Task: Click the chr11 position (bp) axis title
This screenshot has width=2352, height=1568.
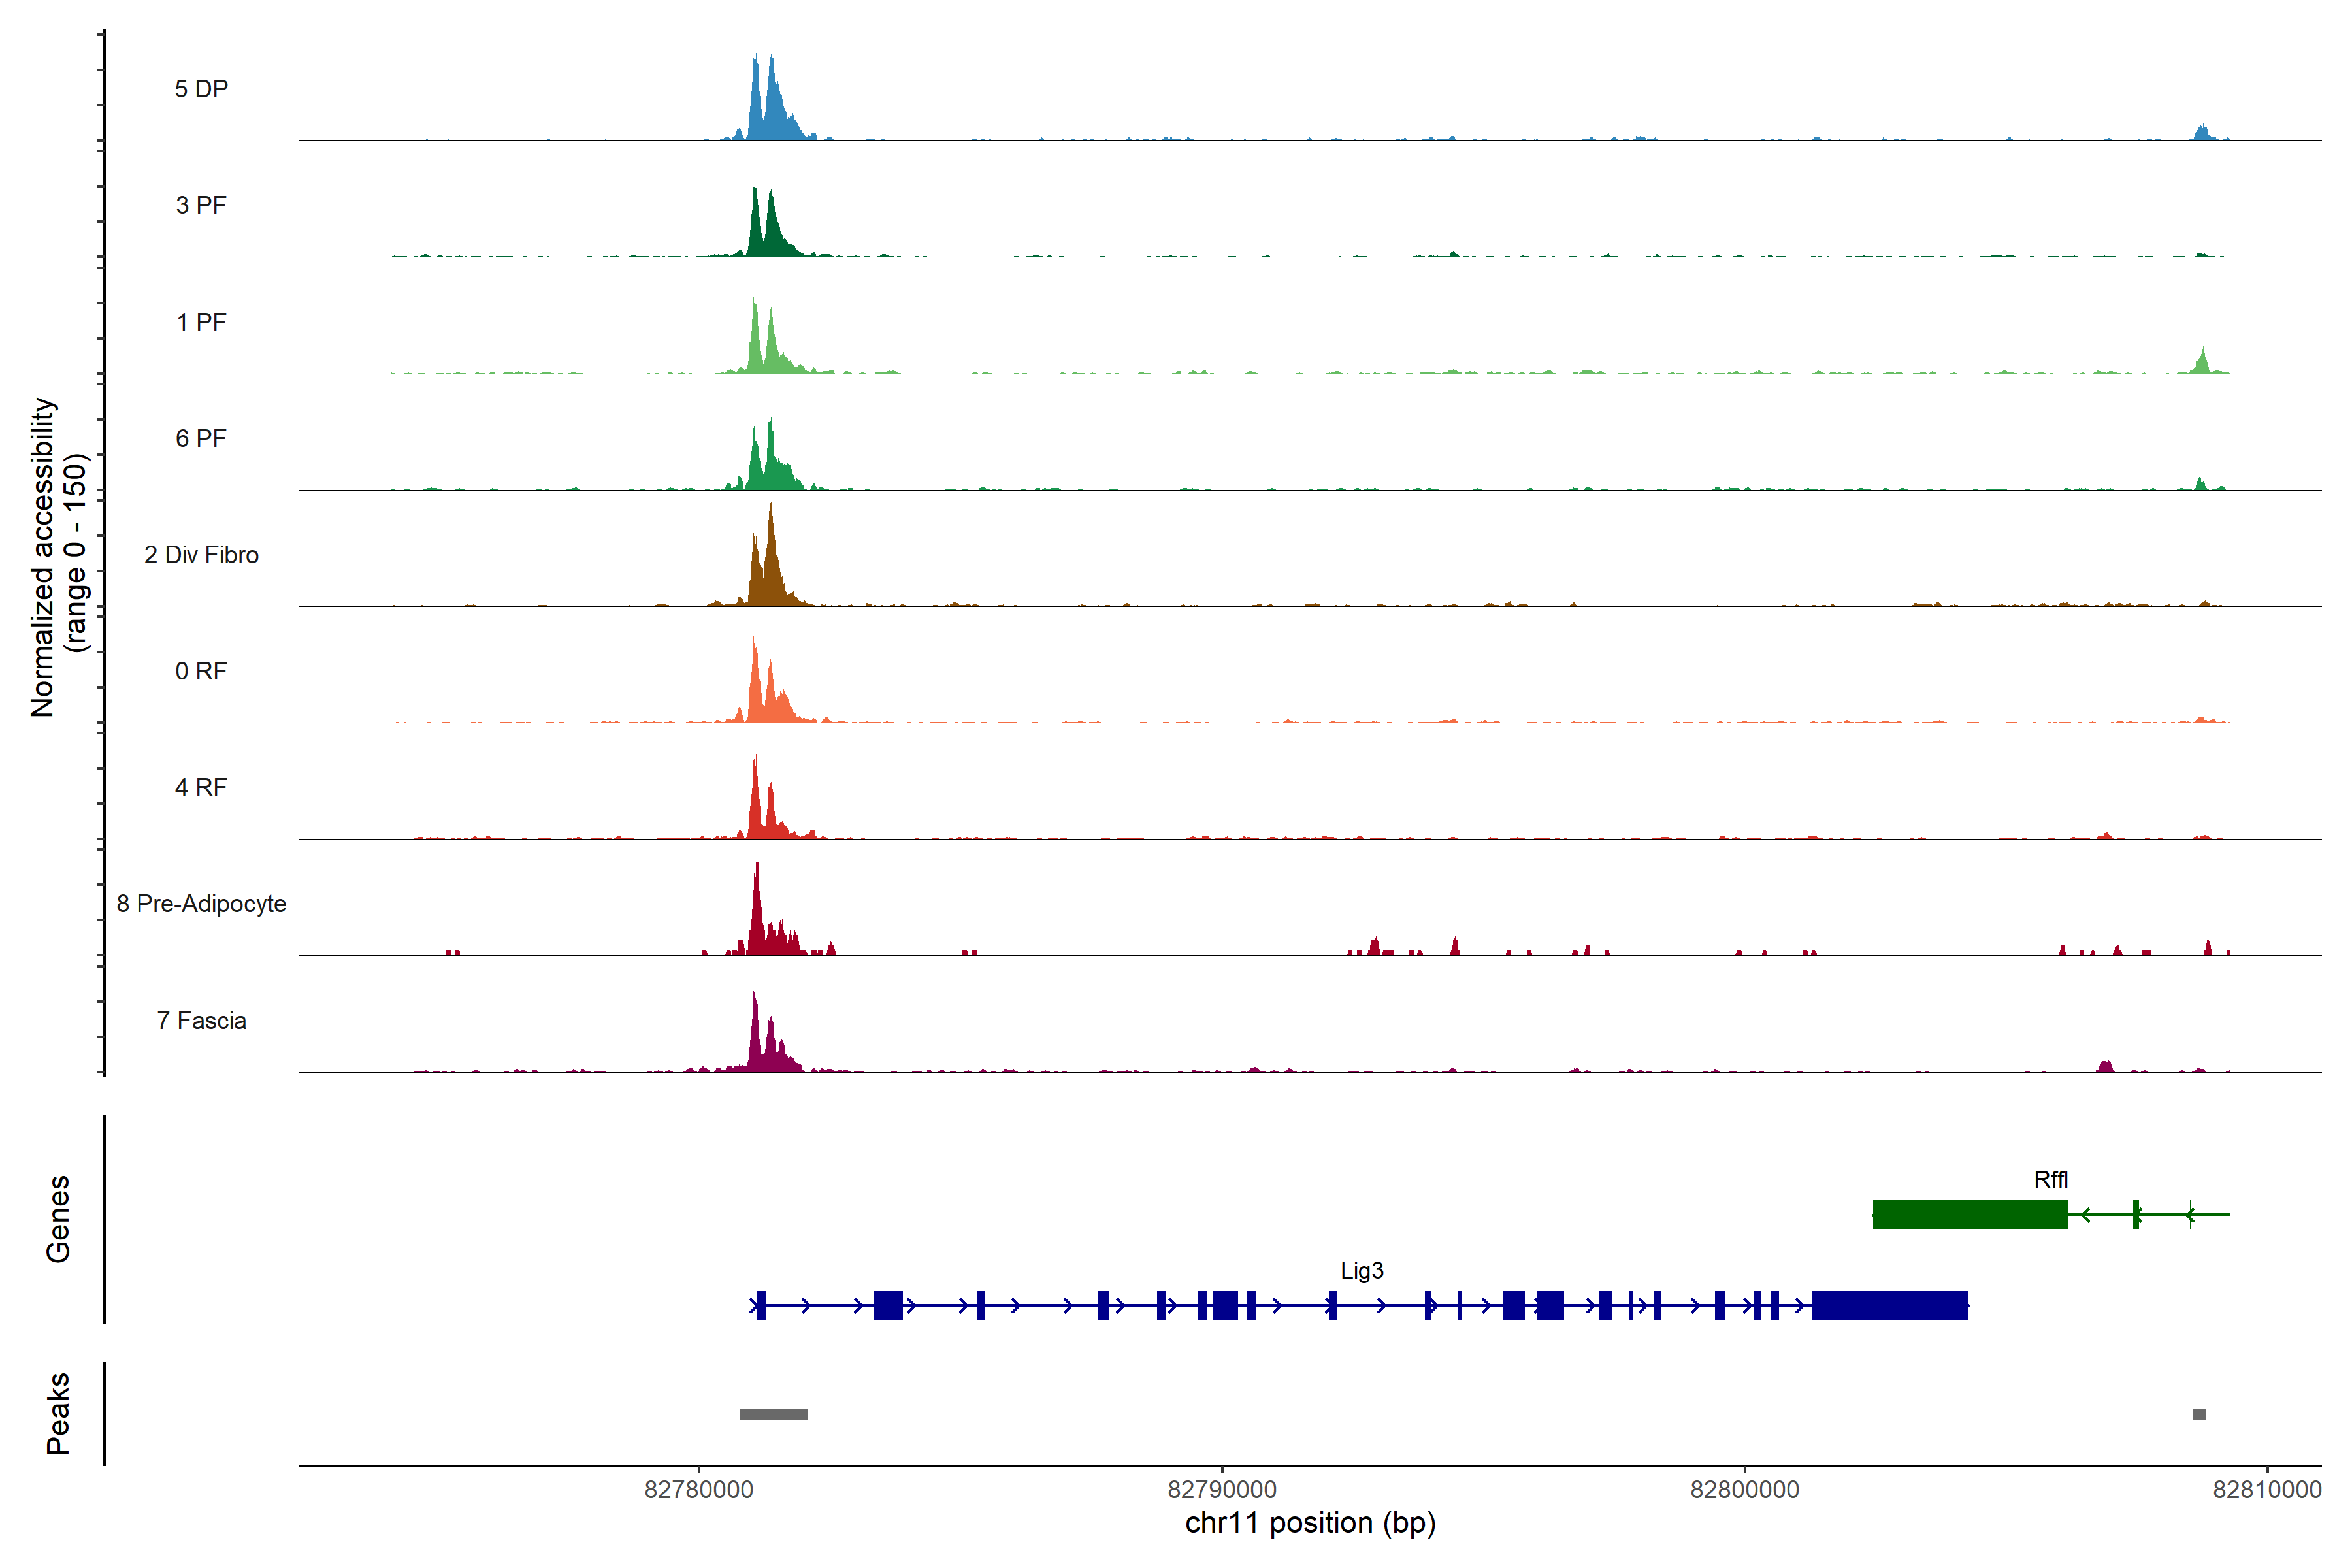Action: coord(1310,1523)
